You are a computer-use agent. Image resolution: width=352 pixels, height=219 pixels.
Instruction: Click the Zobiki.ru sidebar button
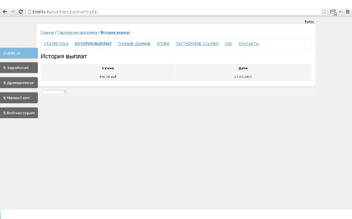[19, 53]
